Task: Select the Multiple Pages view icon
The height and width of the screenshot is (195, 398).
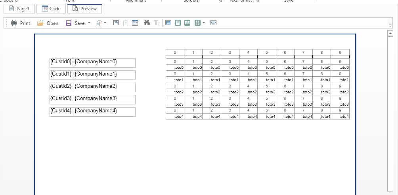Action: (x=197, y=23)
